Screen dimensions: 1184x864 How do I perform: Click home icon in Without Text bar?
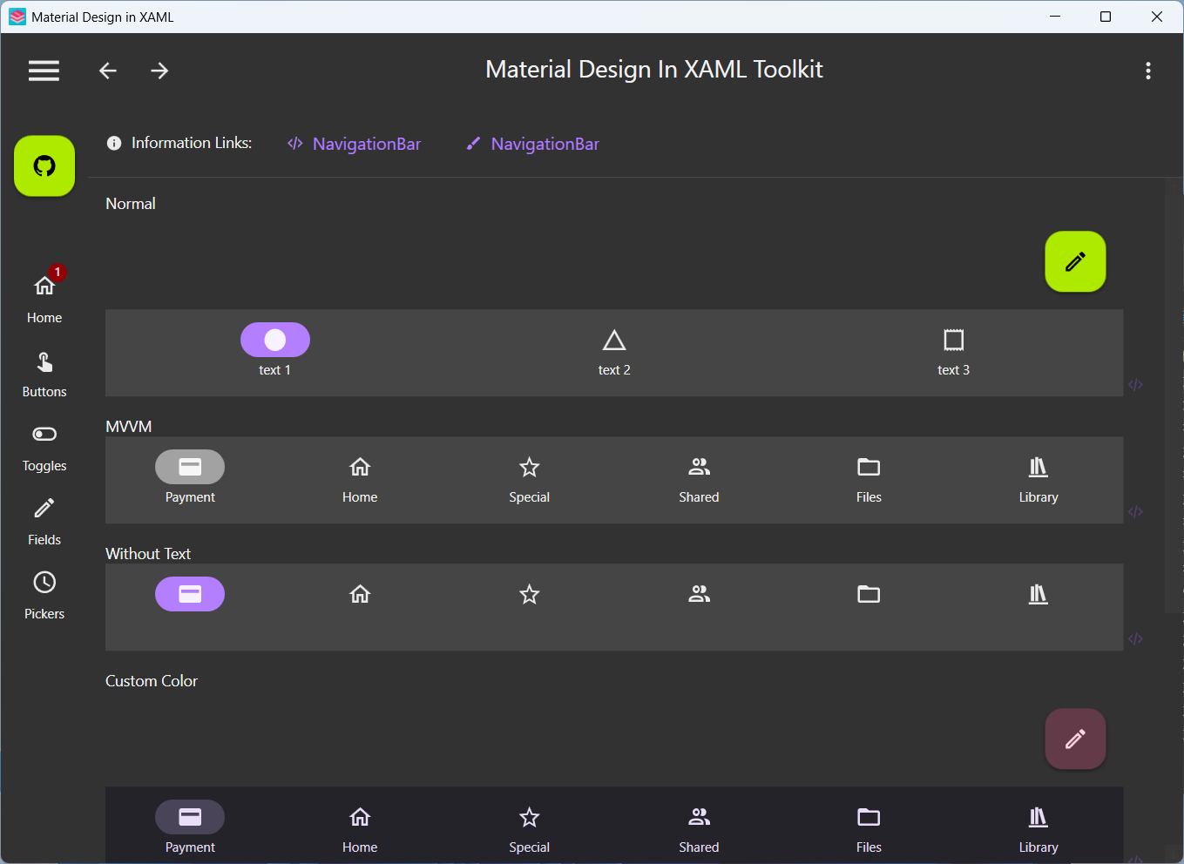click(360, 594)
